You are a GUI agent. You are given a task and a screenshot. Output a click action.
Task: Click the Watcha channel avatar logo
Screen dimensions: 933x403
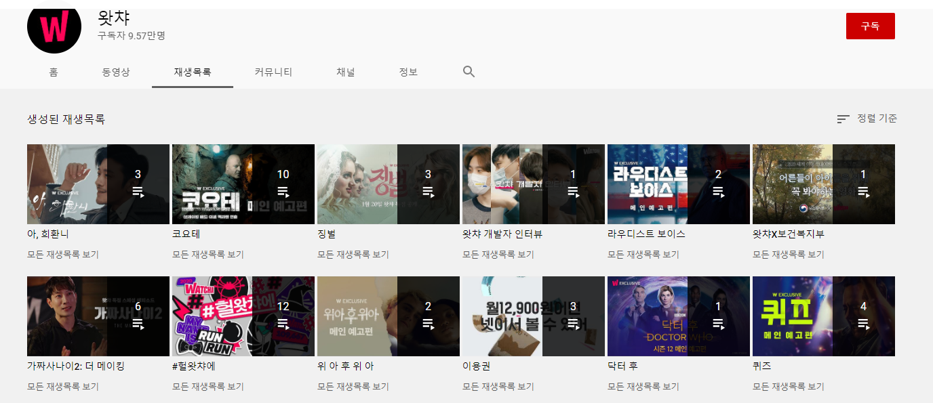(54, 27)
